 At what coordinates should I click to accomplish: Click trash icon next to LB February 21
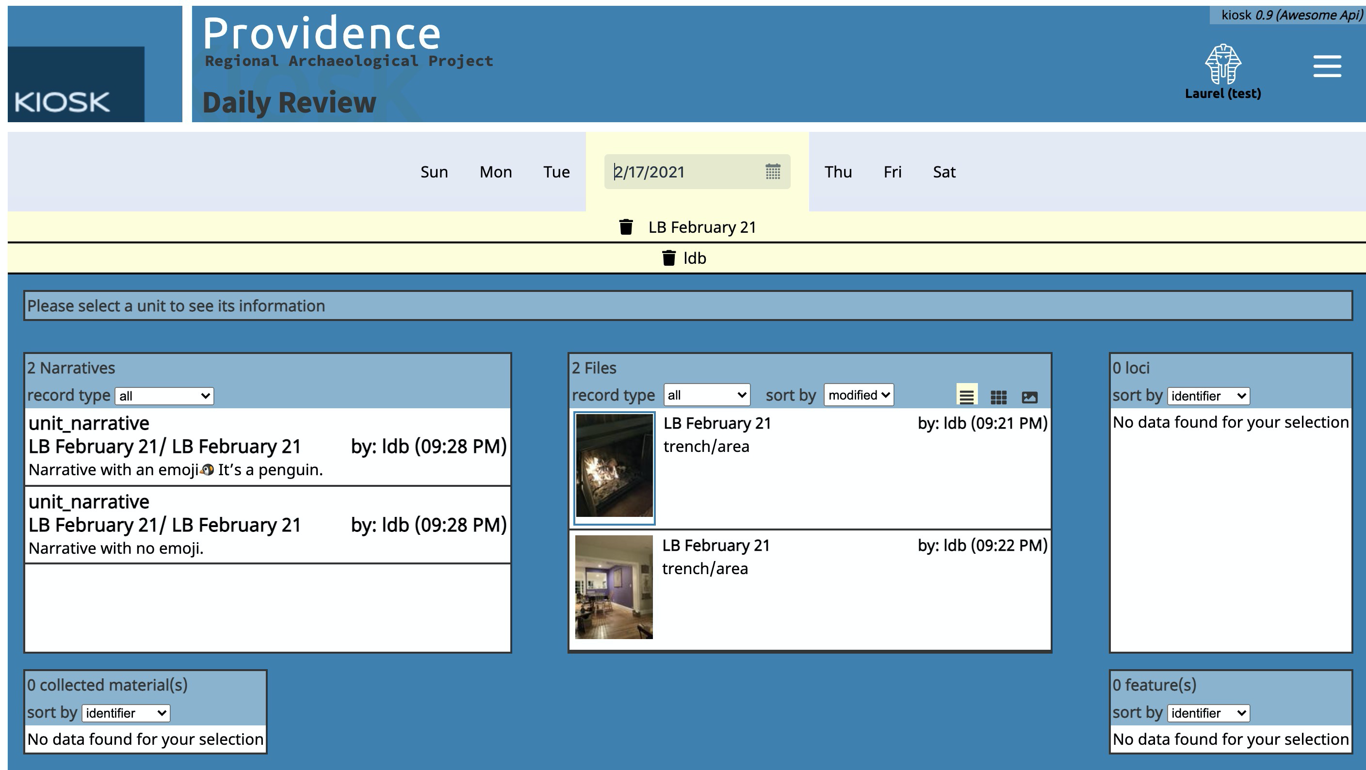(x=626, y=227)
